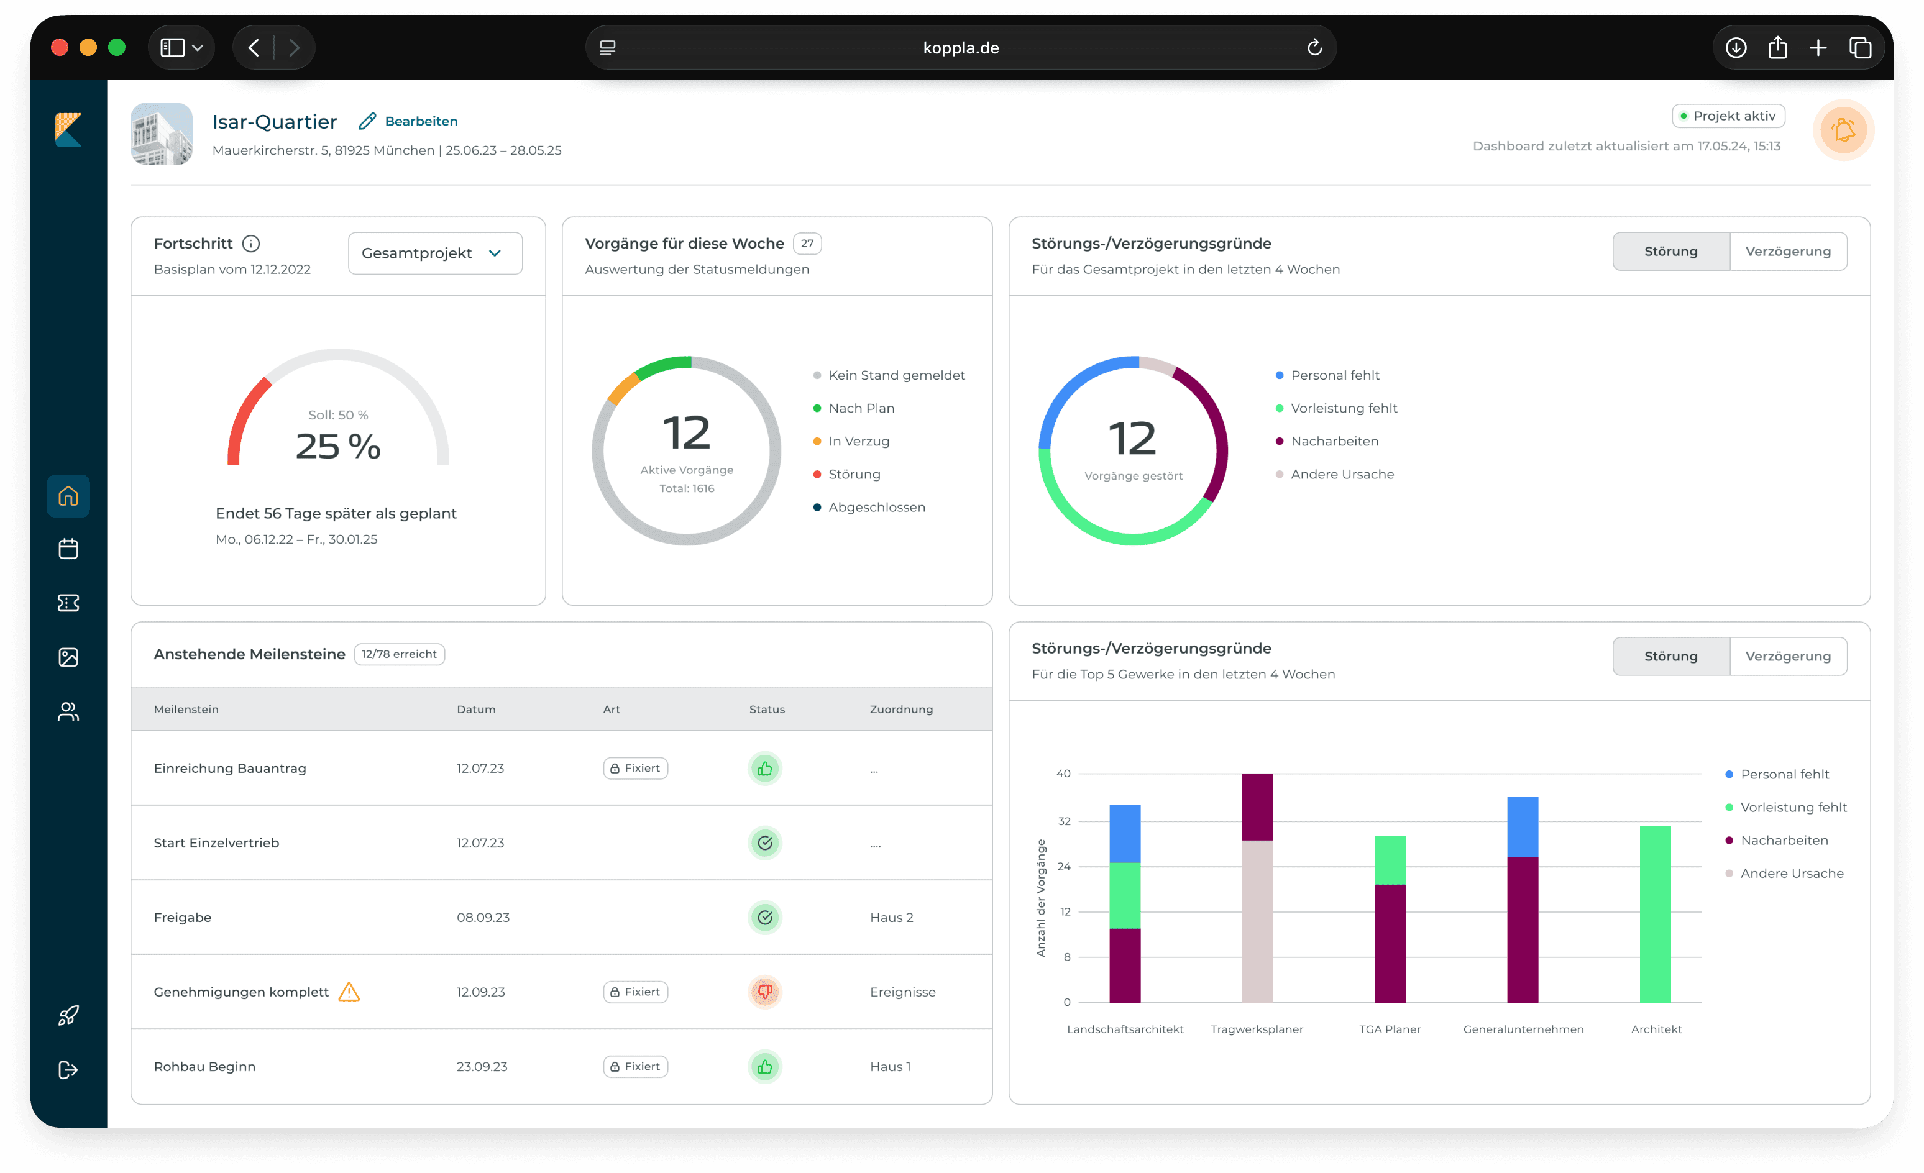The image size is (1924, 1173).
Task: Click the logout icon in sidebar
Action: coord(68,1070)
